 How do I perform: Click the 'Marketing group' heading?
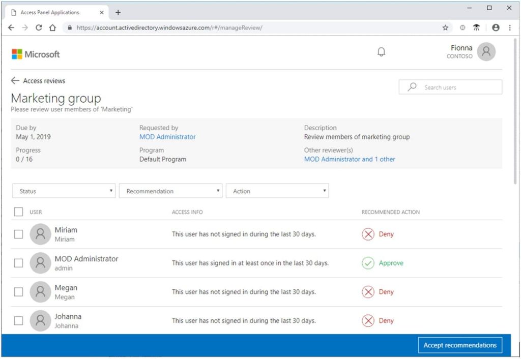point(56,98)
